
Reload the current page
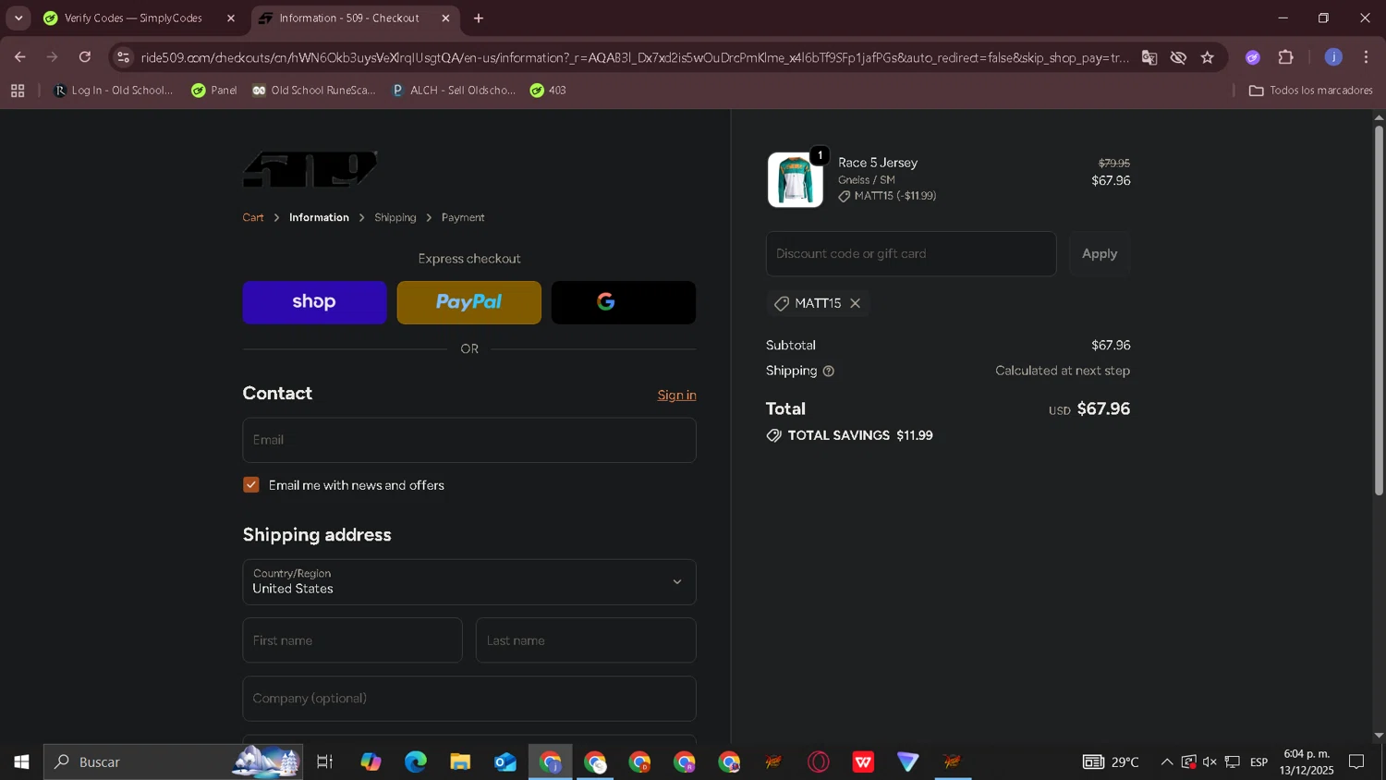pyautogui.click(x=85, y=57)
